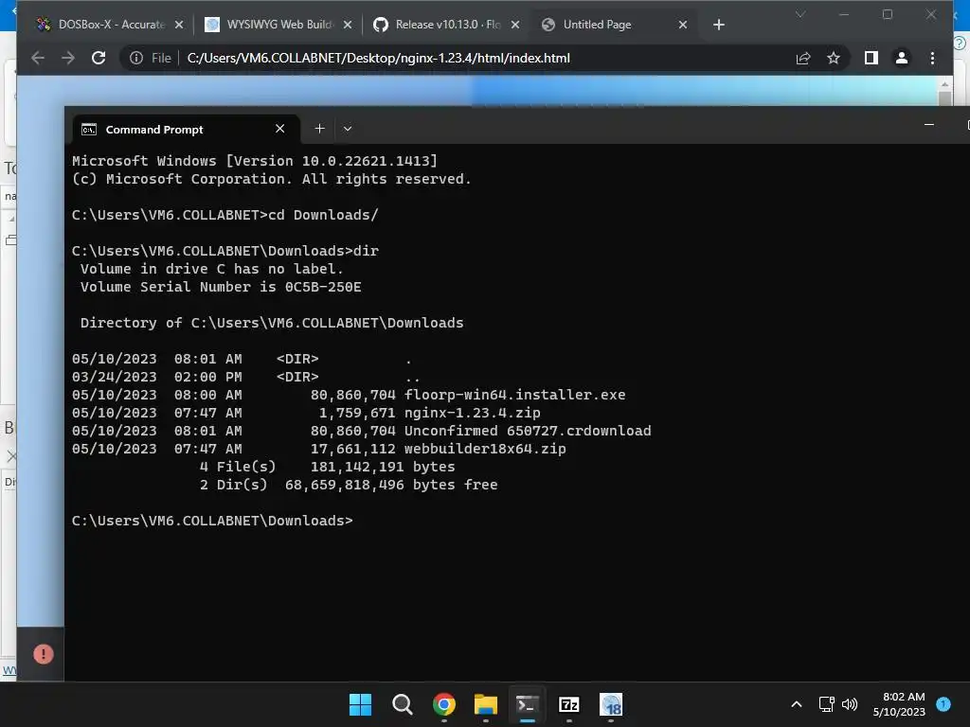Close the WYSIWYG Web Builder tab
970x727 pixels.
pos(348,25)
